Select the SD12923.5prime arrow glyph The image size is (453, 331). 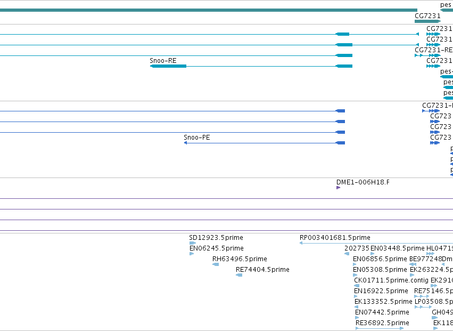[192, 243]
